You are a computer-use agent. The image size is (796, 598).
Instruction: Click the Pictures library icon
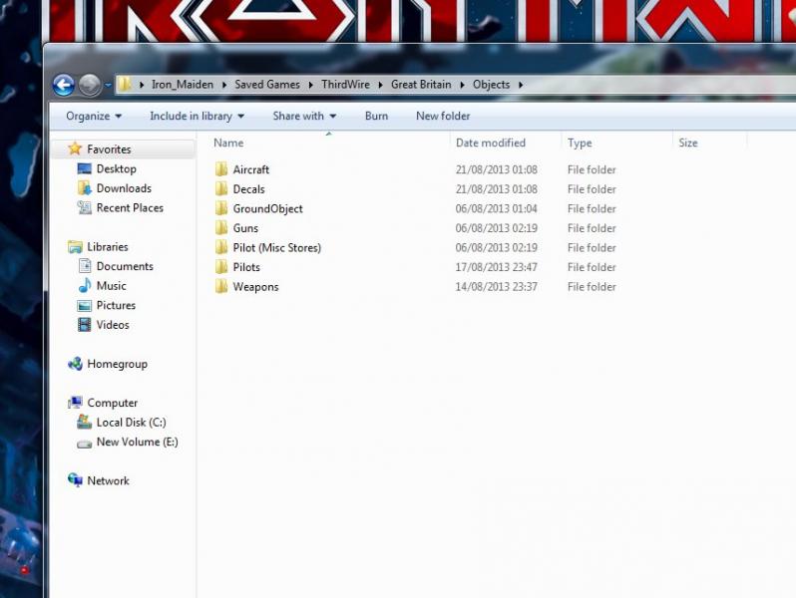click(x=84, y=305)
